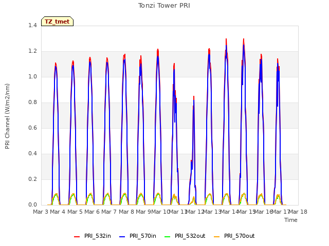This screenshot has width=329, height=246.
Task: Click the Mar 5 x-axis tick label
Action: (x=75, y=212)
